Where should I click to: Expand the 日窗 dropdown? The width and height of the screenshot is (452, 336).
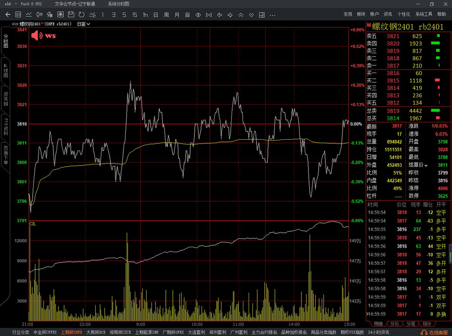pos(83,24)
